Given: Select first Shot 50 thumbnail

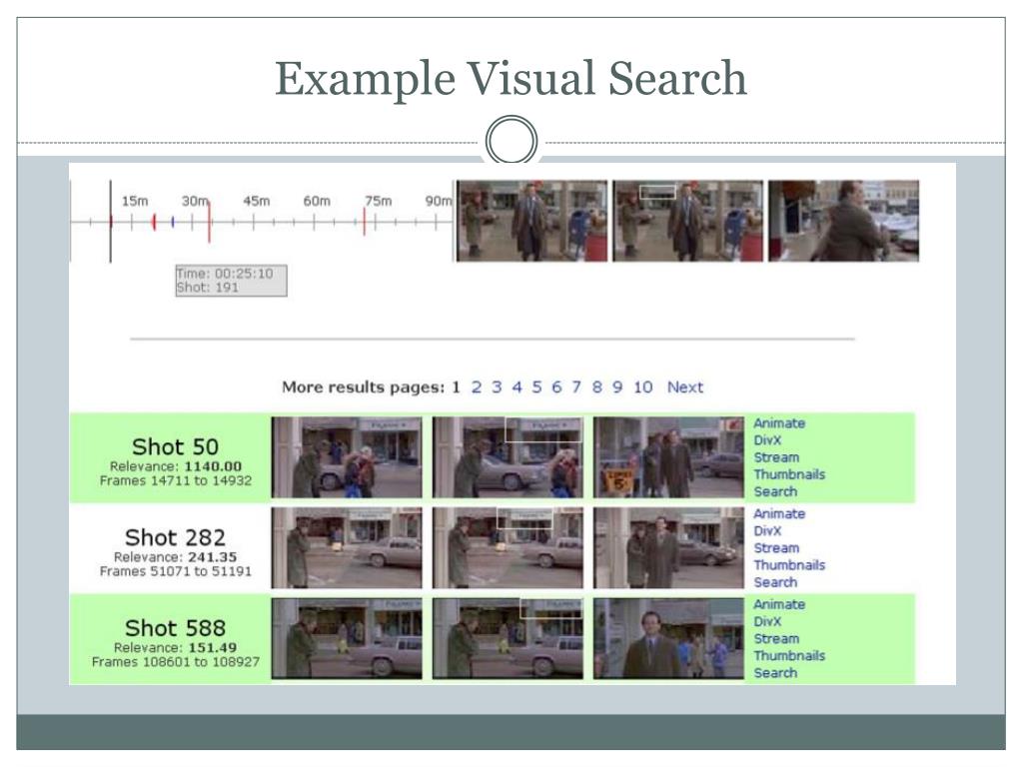Looking at the screenshot, I should click(x=347, y=457).
